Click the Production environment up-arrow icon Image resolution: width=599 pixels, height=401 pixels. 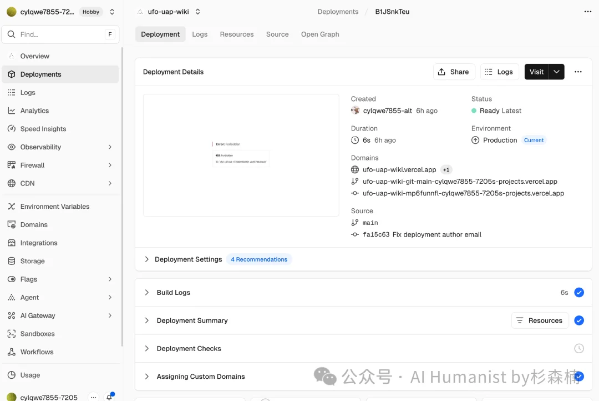(x=475, y=140)
